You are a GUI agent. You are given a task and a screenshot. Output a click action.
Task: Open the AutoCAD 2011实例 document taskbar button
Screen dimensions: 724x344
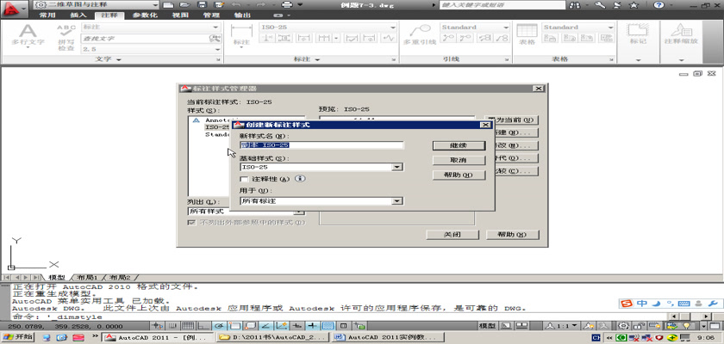[389, 337]
